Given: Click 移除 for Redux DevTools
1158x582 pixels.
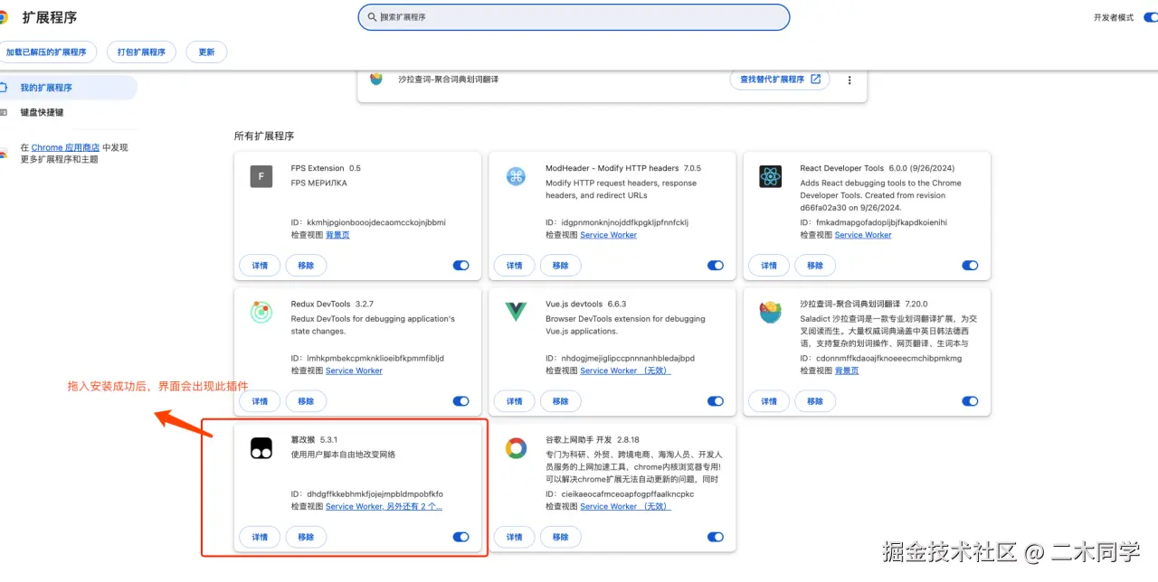Looking at the screenshot, I should point(306,401).
